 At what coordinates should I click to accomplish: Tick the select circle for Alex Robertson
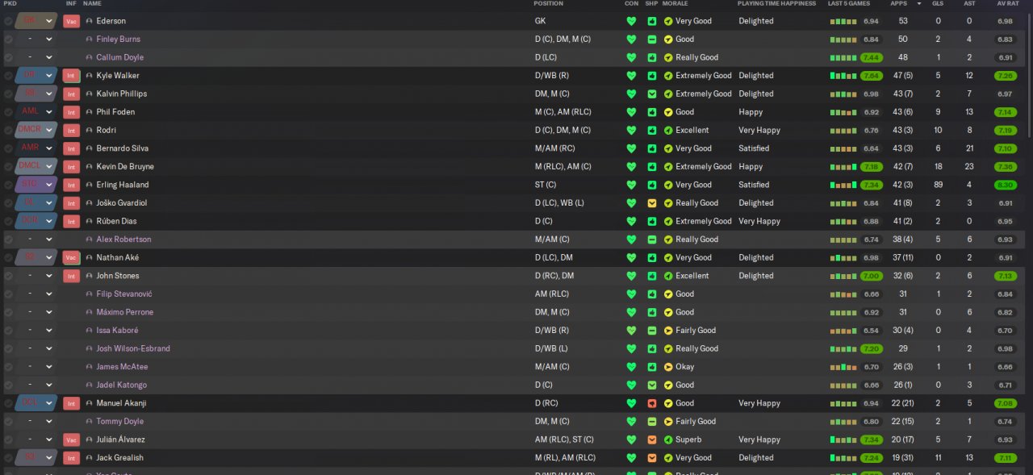[8, 240]
